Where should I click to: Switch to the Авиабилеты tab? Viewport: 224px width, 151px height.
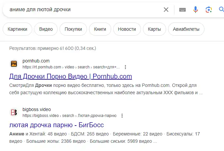pos(186,29)
